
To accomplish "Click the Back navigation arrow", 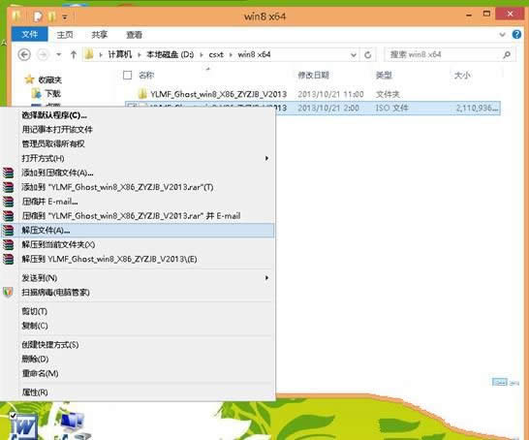I will pos(24,54).
